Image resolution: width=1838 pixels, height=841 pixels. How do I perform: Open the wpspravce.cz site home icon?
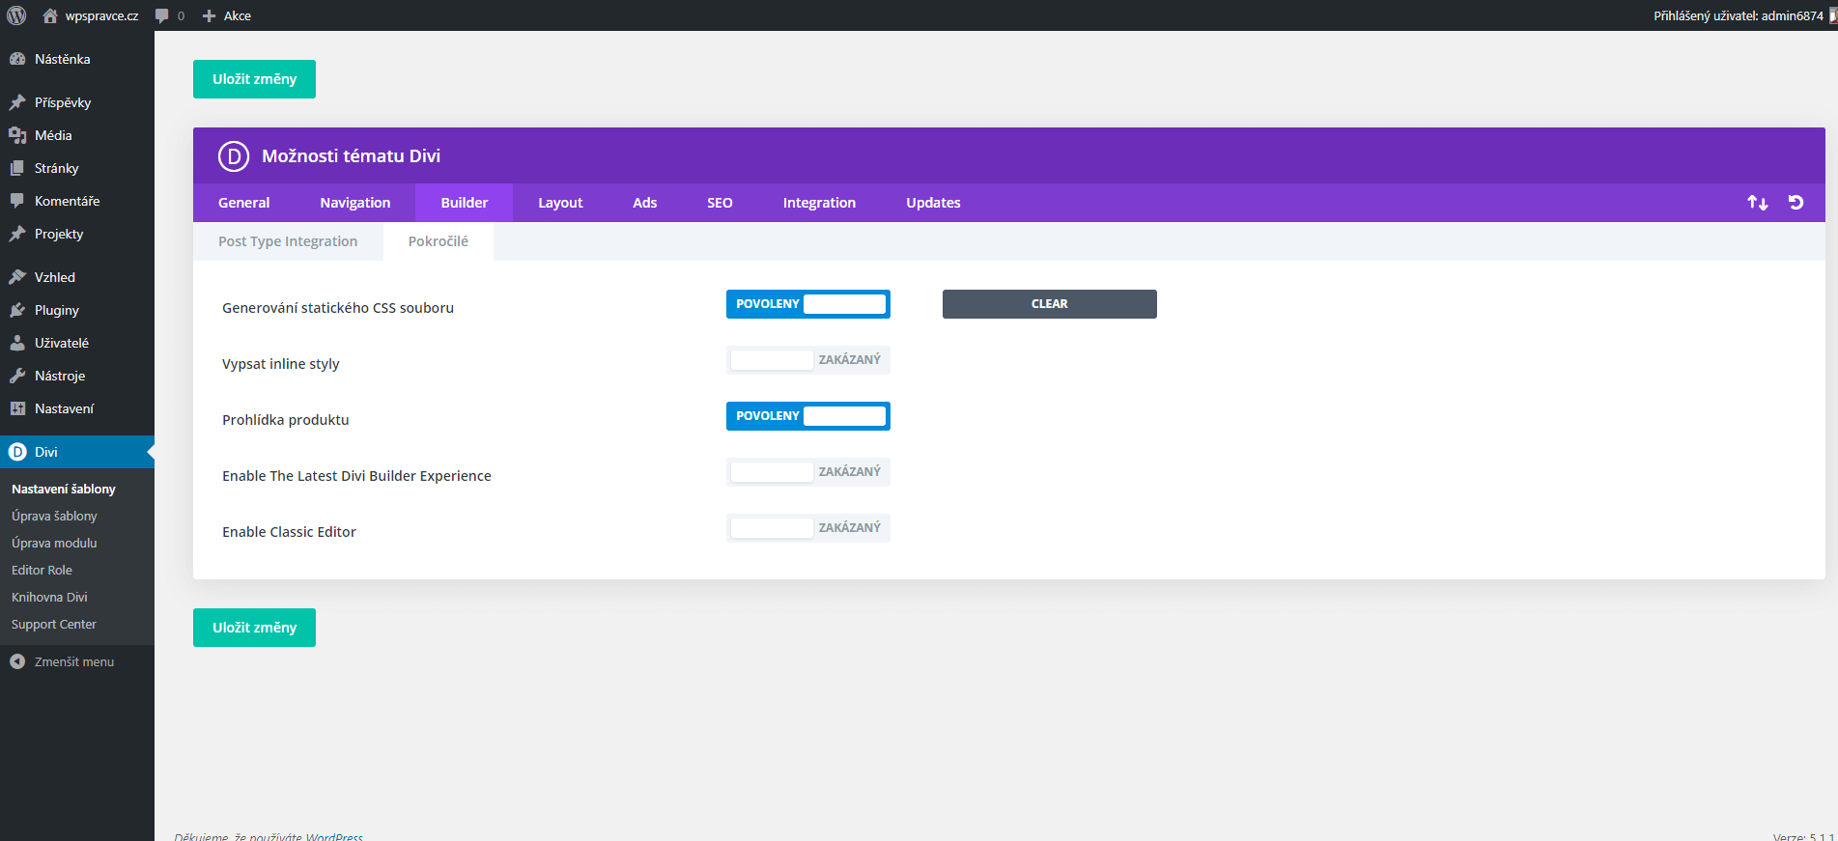[50, 15]
